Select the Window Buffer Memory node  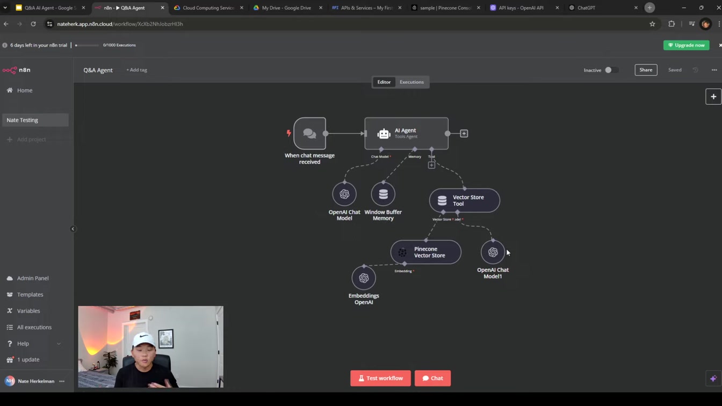[x=383, y=194]
